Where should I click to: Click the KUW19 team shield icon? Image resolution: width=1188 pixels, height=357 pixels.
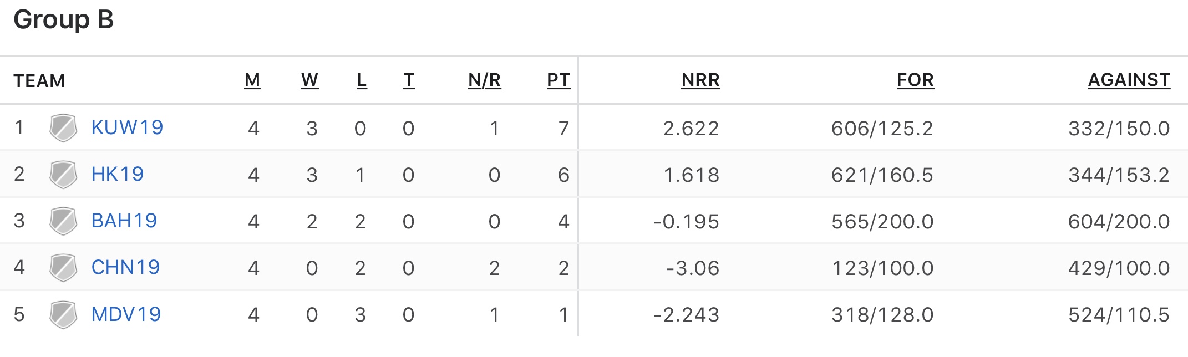point(63,128)
